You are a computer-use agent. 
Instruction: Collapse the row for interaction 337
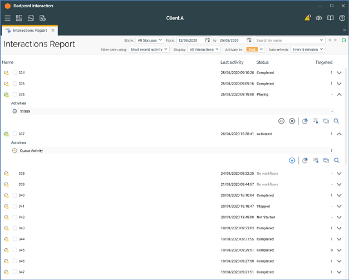coord(339,134)
